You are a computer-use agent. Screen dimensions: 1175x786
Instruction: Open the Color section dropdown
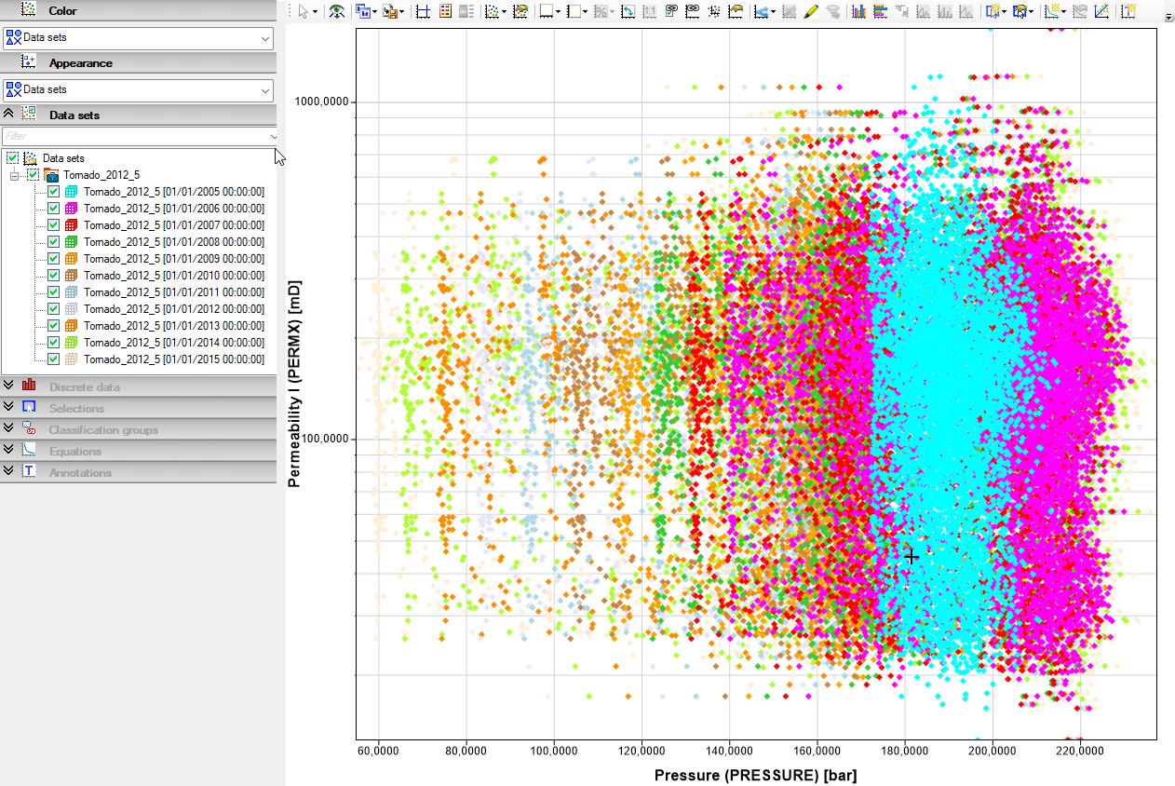coord(138,38)
